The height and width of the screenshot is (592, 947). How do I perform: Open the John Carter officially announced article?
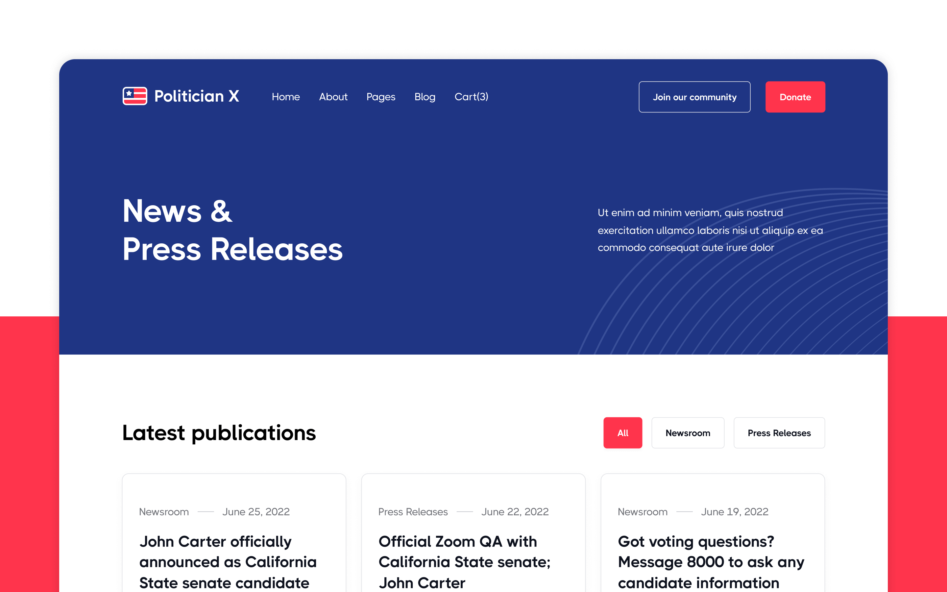tap(228, 562)
